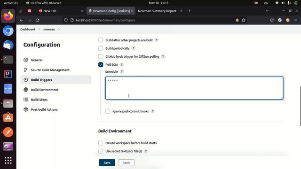
Task: Open the General section icon in sidebar
Action: [26, 60]
